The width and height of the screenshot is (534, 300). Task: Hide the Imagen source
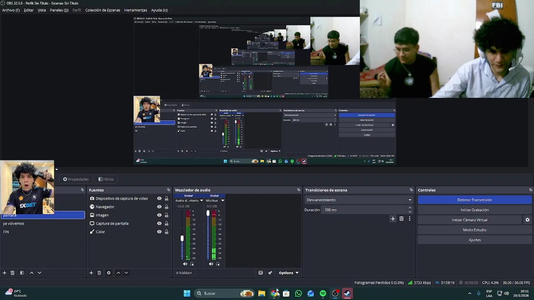(159, 215)
